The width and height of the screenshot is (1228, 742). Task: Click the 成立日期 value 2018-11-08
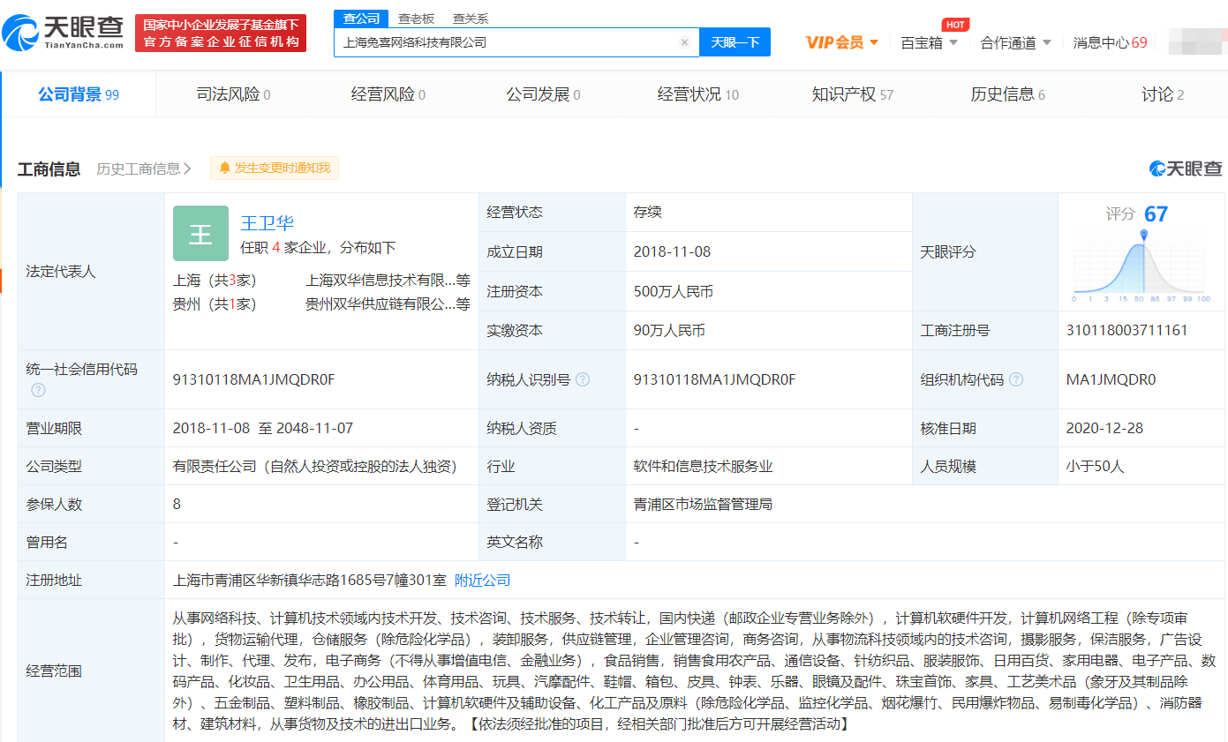click(x=672, y=252)
